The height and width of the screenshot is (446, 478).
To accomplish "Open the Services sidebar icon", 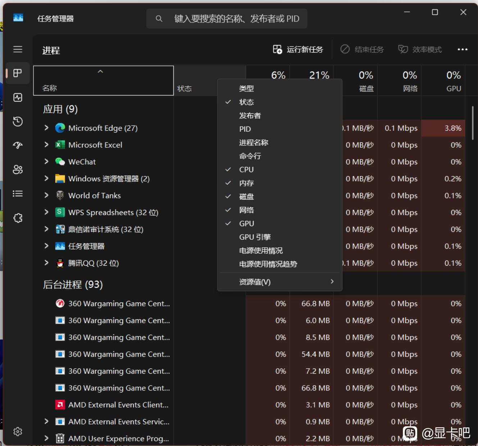I will pyautogui.click(x=18, y=218).
